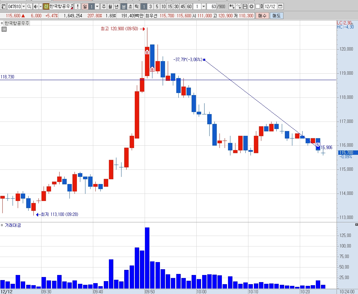This screenshot has width=358, height=294.
Task: Open the calendar date picker icon
Action: tap(280, 6)
